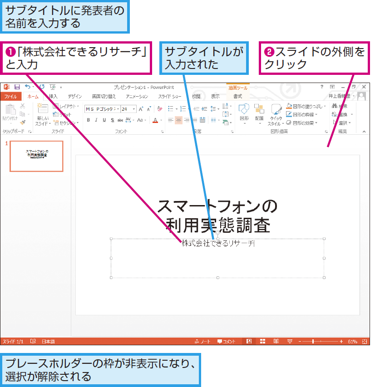Image resolution: width=385 pixels, height=387 pixels.
Task: Select slide 1 thumbnail in the panel
Action: click(x=37, y=156)
